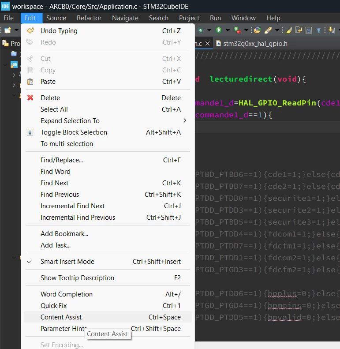Click the Project Explorer folder icon tab

coord(5,43)
